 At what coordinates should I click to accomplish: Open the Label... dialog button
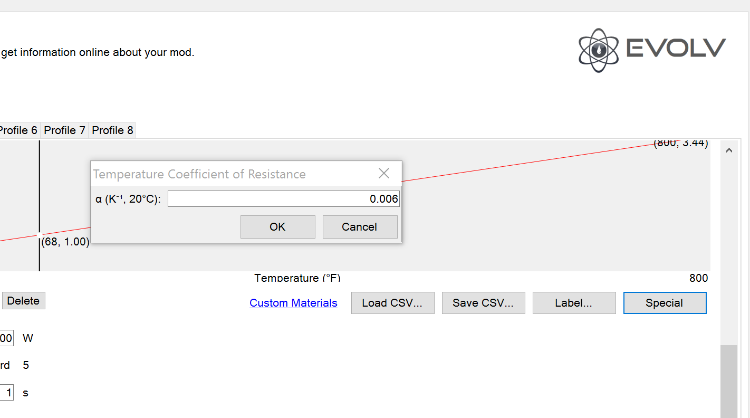coord(574,303)
